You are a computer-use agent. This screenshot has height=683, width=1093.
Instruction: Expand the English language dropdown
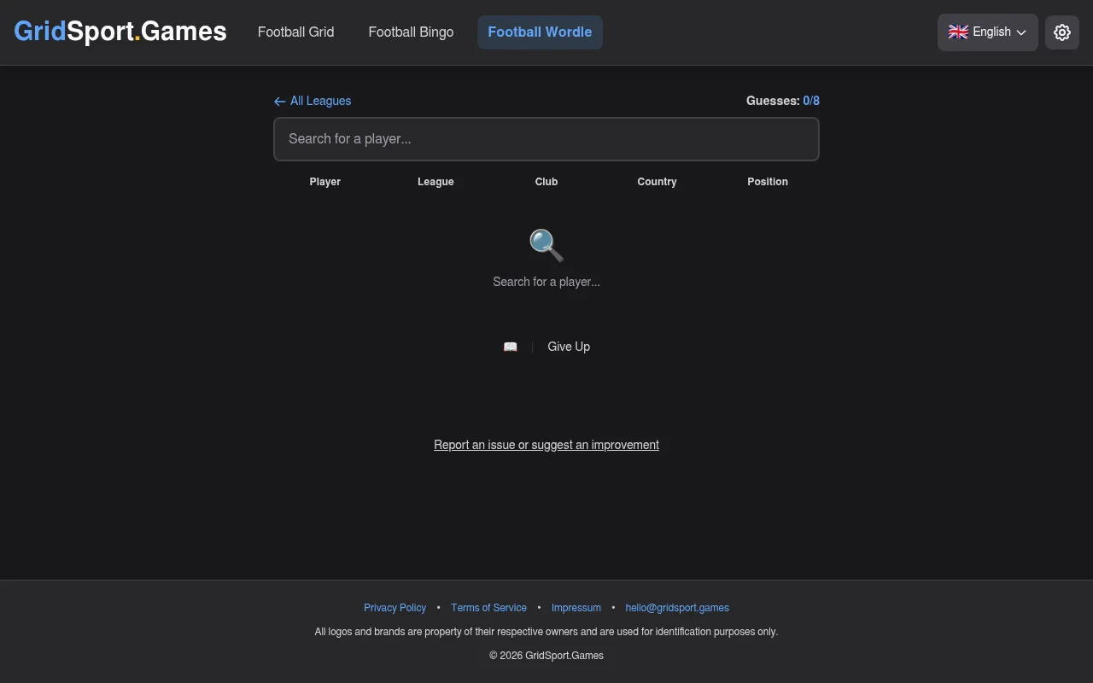[988, 32]
